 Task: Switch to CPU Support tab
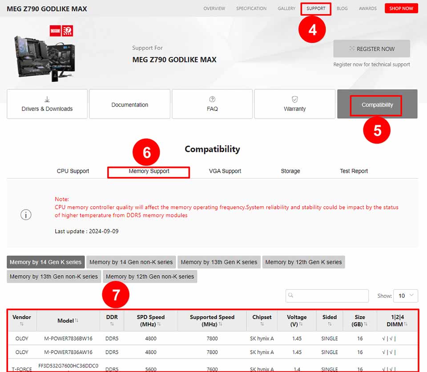pos(73,171)
